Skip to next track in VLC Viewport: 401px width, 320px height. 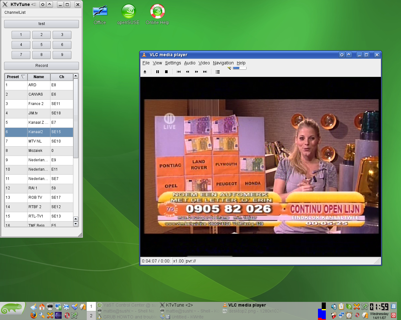click(x=205, y=72)
